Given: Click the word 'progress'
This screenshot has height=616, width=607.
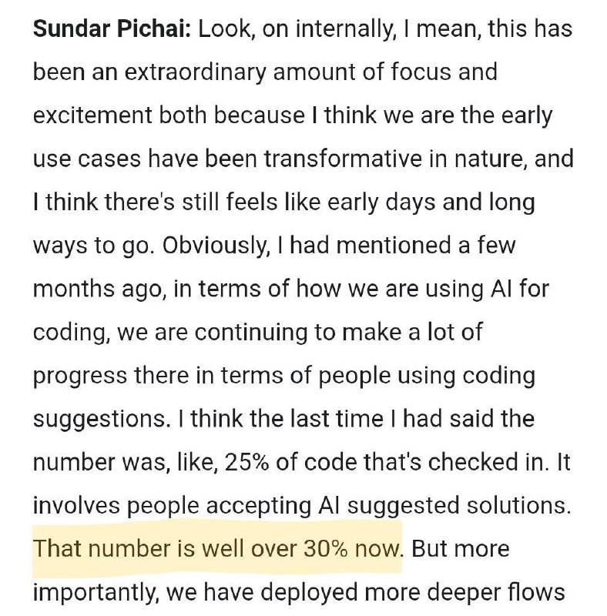Looking at the screenshot, I should [x=80, y=376].
